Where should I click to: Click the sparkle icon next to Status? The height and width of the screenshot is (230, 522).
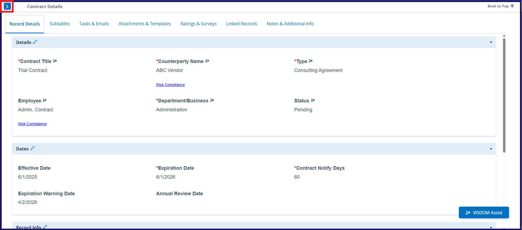(313, 101)
